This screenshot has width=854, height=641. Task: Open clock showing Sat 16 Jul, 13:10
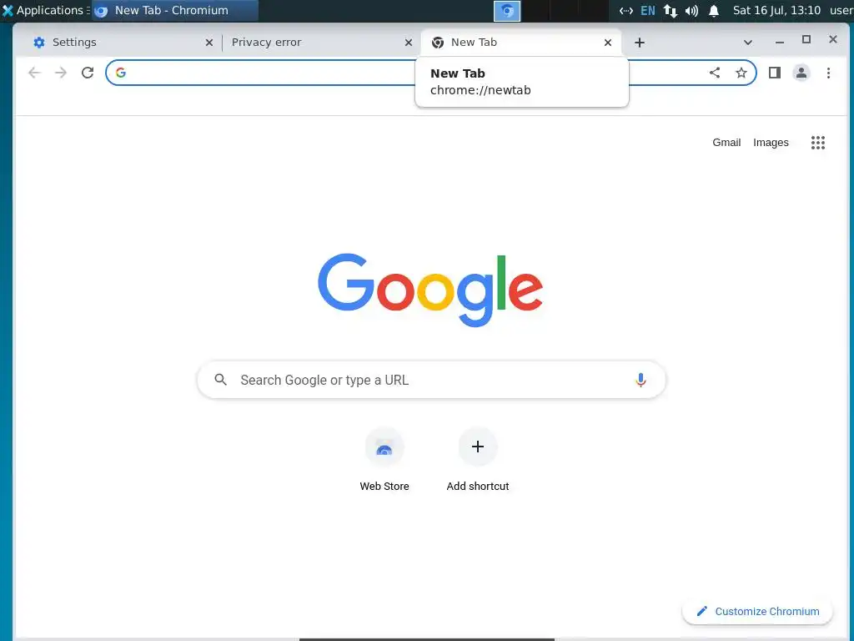click(776, 10)
